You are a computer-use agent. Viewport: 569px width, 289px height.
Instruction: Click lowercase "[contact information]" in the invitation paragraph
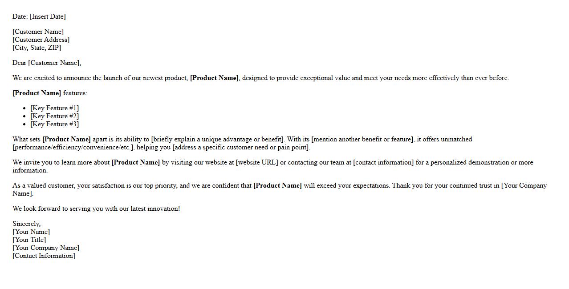383,162
